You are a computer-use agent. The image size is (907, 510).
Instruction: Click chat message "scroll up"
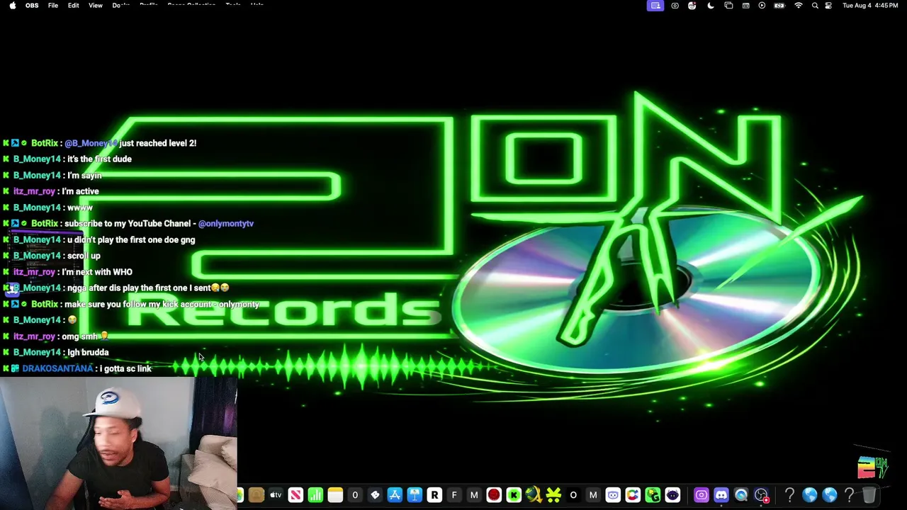click(84, 256)
